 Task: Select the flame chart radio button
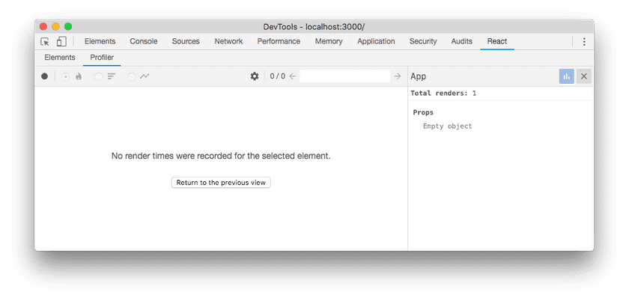click(x=66, y=76)
